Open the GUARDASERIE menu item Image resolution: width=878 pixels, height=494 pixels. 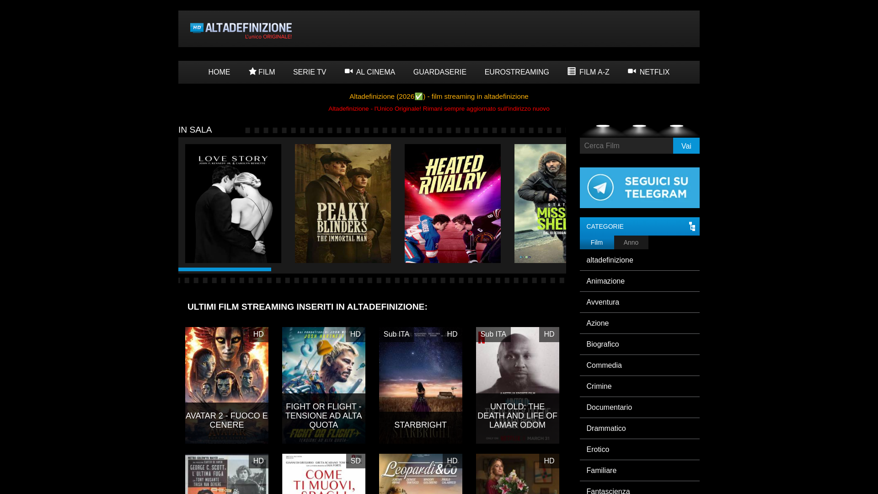pos(440,72)
